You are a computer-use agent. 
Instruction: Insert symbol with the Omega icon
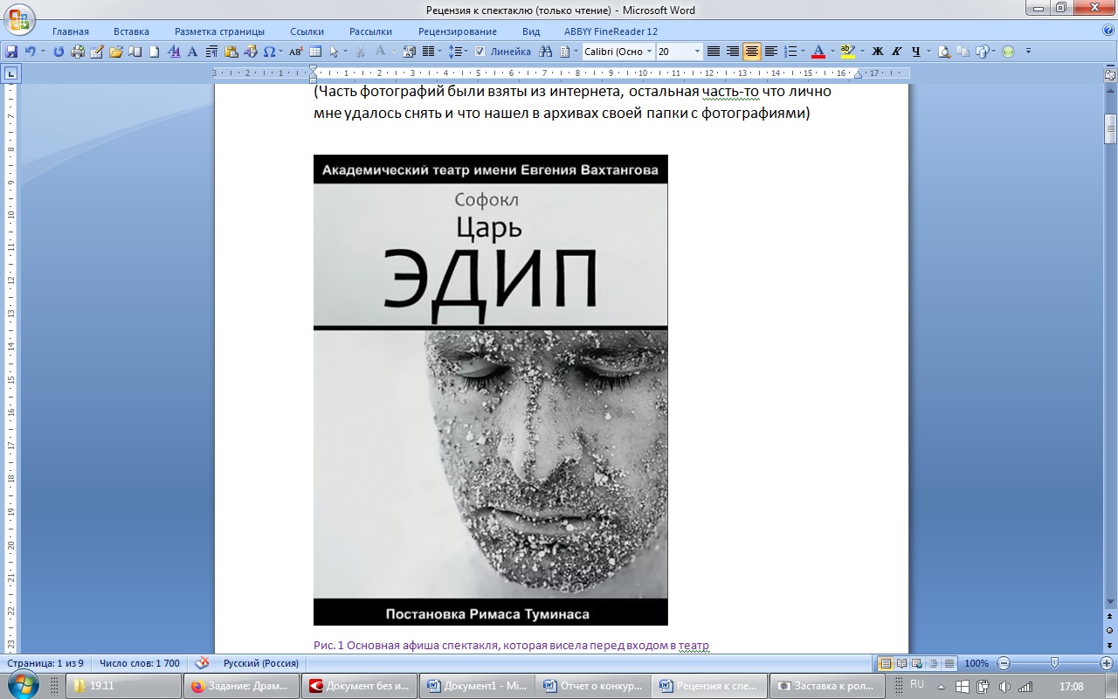(269, 52)
